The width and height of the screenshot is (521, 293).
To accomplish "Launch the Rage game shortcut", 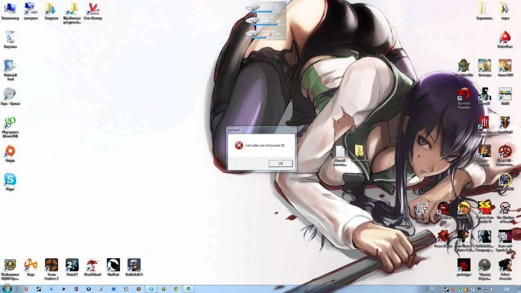I will pos(31,267).
